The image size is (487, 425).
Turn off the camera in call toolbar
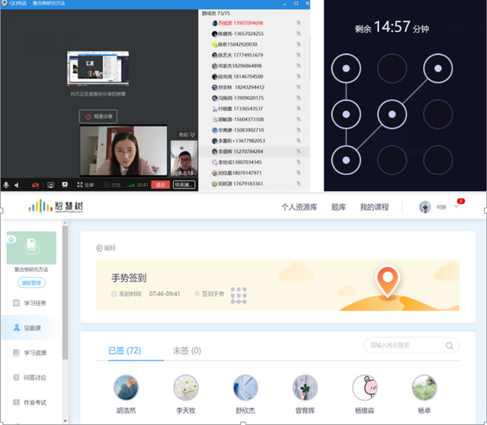click(35, 184)
